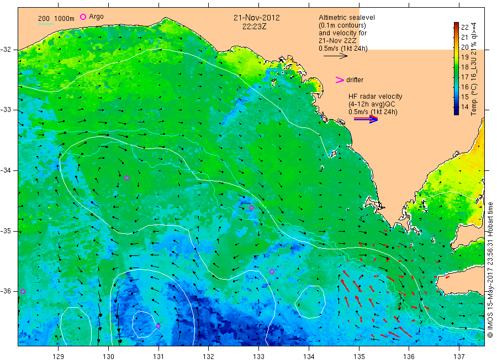
Task: Click colorbar value 22
Action: (464, 27)
